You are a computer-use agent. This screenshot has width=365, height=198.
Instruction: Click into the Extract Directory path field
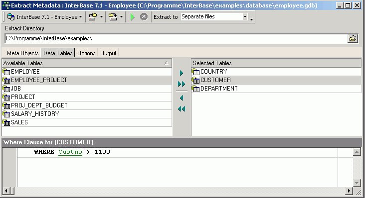pyautogui.click(x=176, y=38)
